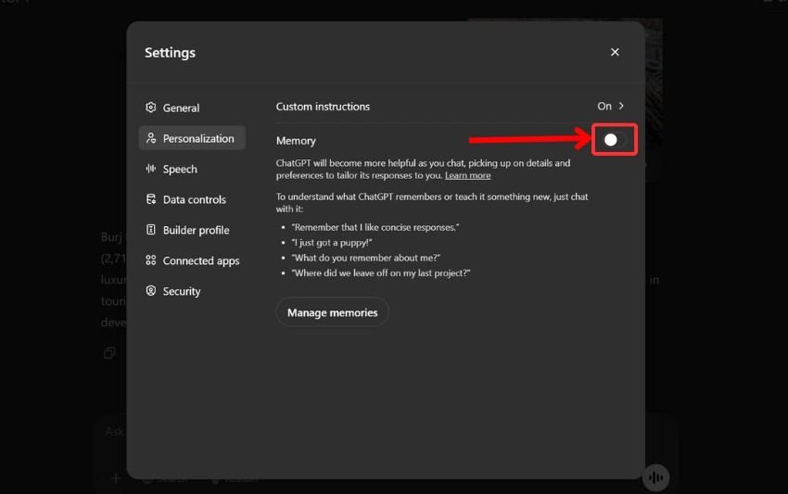The width and height of the screenshot is (788, 494).
Task: Click "What do you remember about me?" example
Action: [x=366, y=258]
